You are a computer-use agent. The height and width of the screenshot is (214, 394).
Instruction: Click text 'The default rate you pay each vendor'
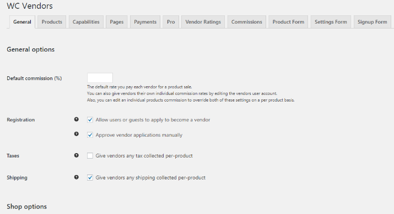pos(139,87)
